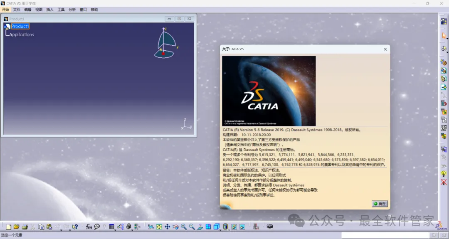This screenshot has width=449, height=239.
Task: Maximize the Product1 document window
Action: click(x=179, y=19)
